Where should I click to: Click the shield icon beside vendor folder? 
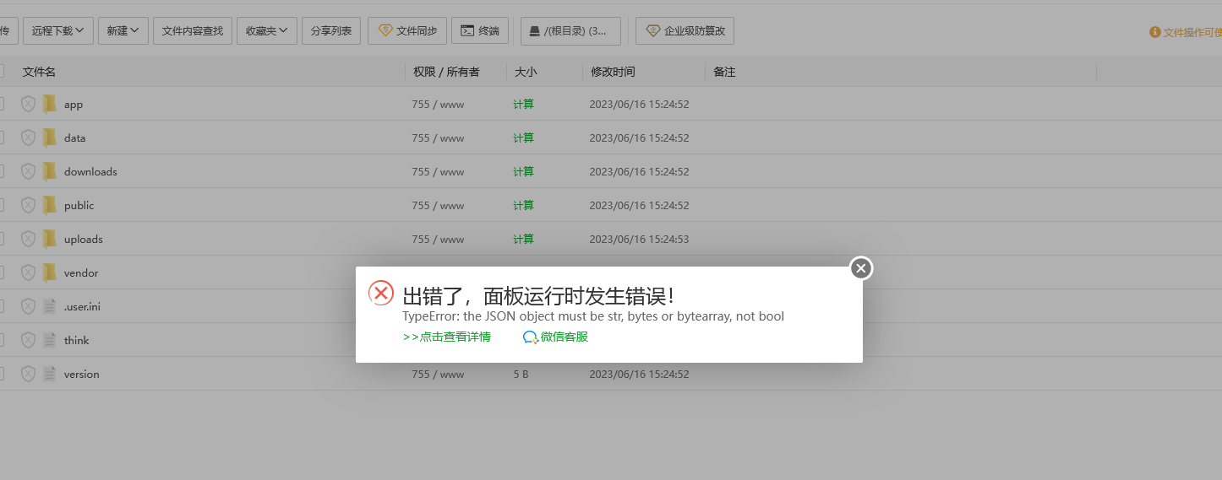(28, 272)
